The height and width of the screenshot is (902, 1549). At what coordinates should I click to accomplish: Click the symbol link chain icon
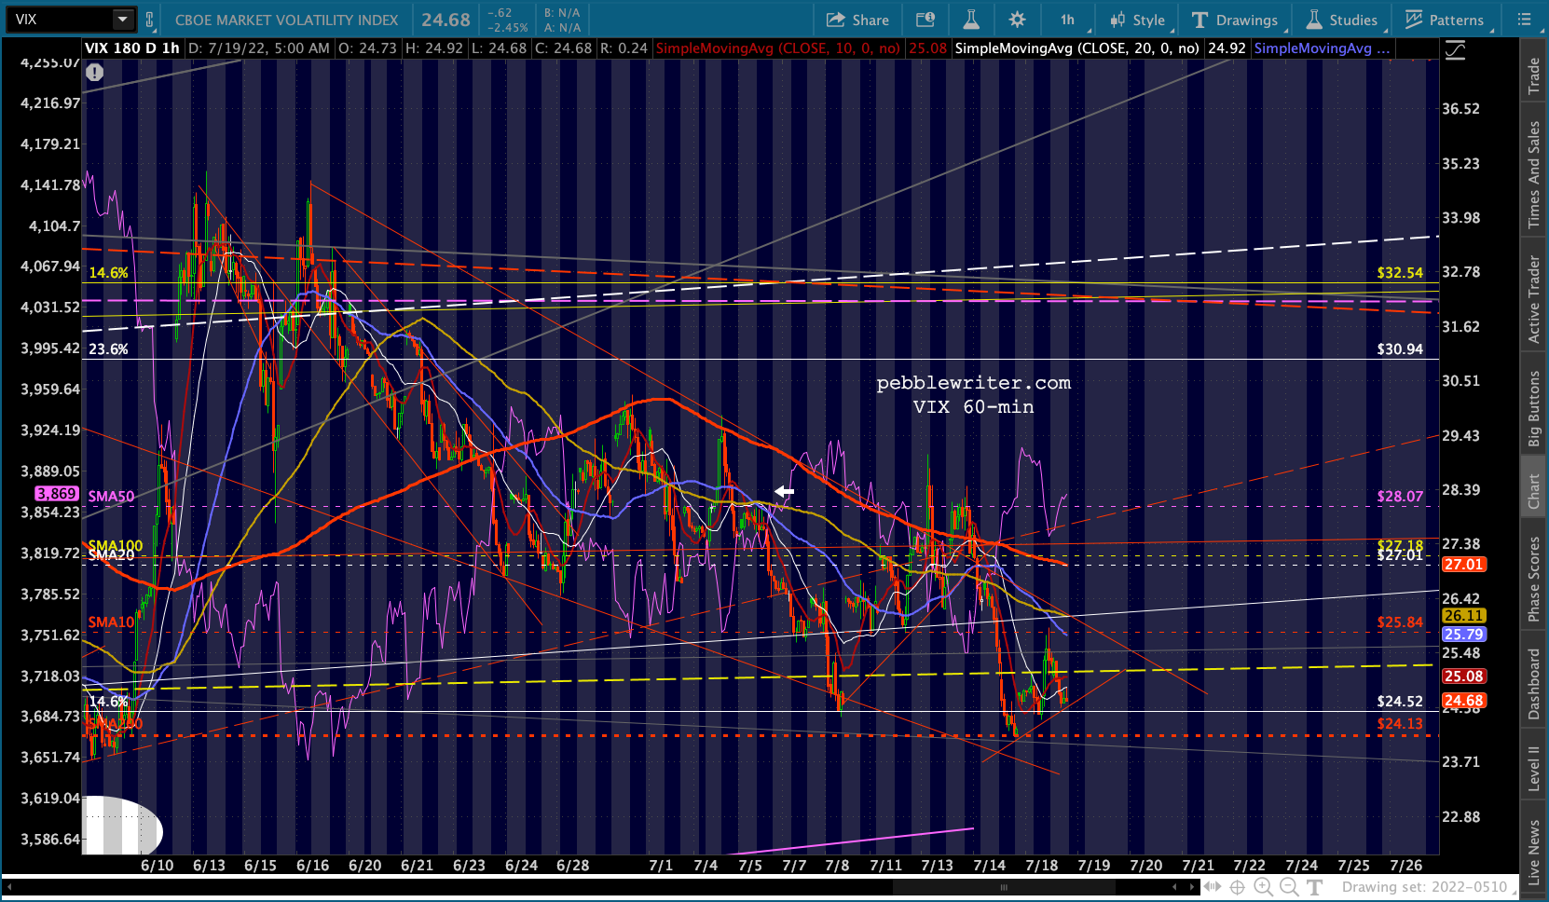150,20
